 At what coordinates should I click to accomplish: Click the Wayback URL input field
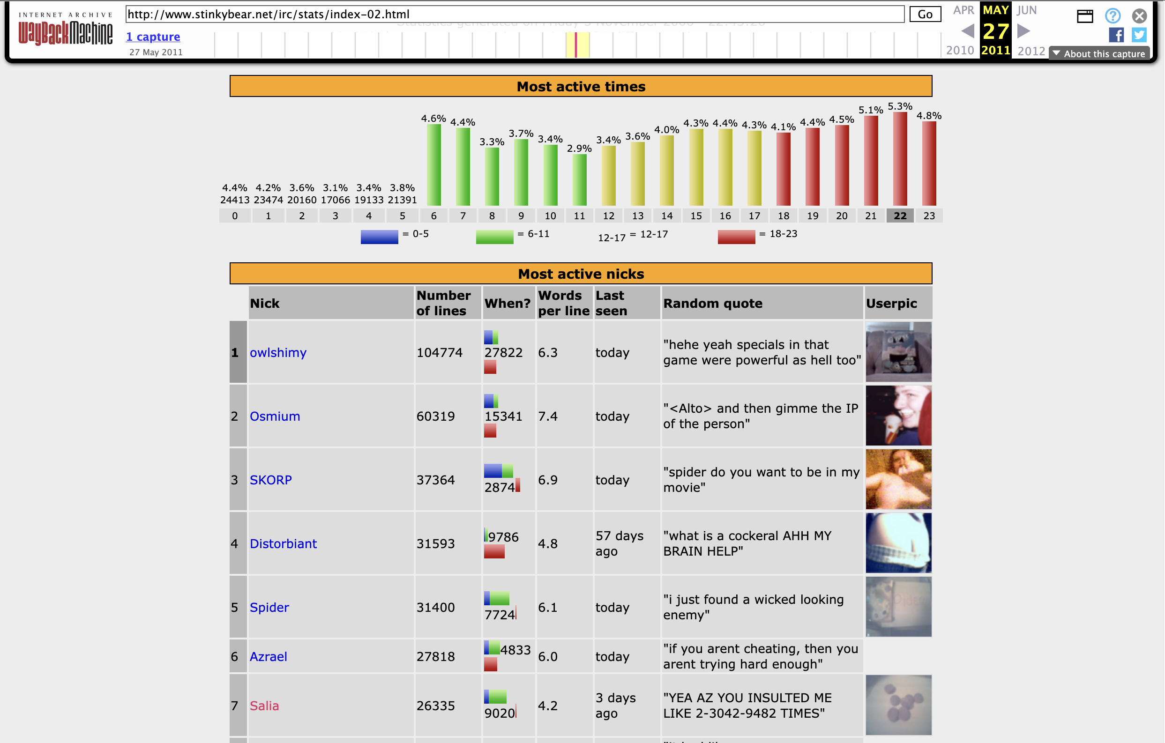click(x=515, y=14)
